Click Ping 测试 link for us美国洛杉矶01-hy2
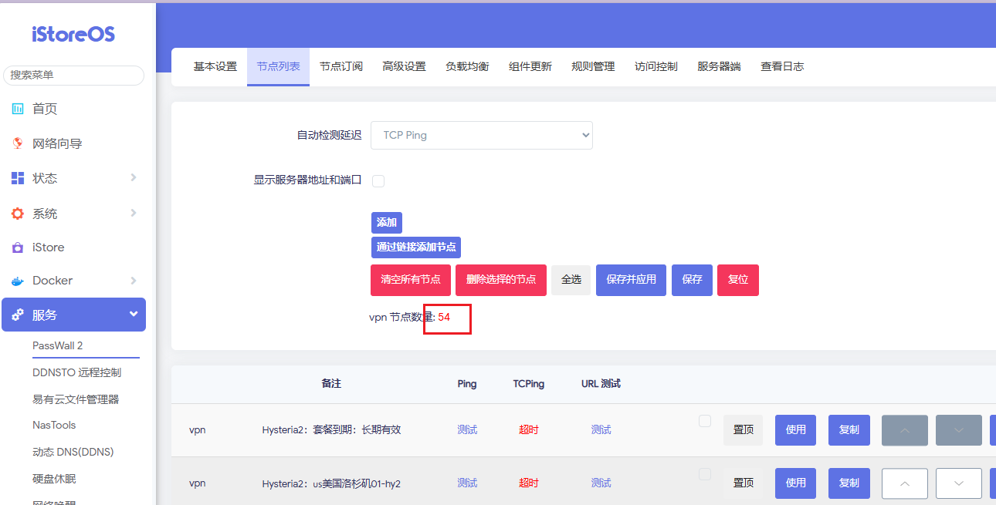The image size is (996, 505). click(x=467, y=483)
